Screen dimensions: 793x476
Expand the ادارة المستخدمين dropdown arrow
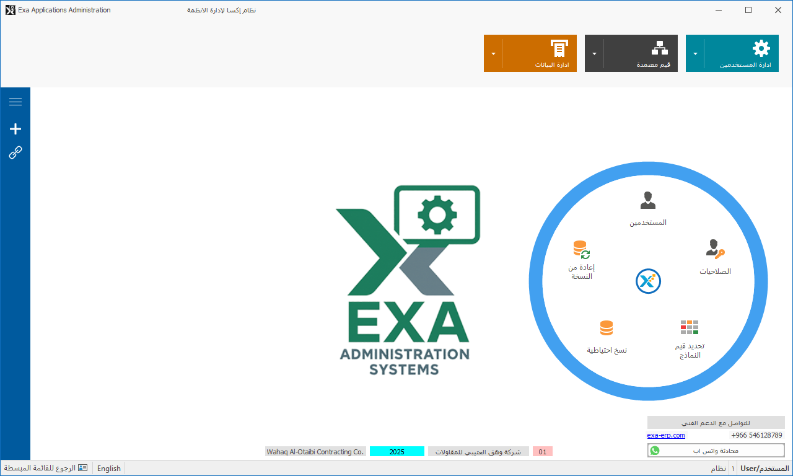point(695,53)
